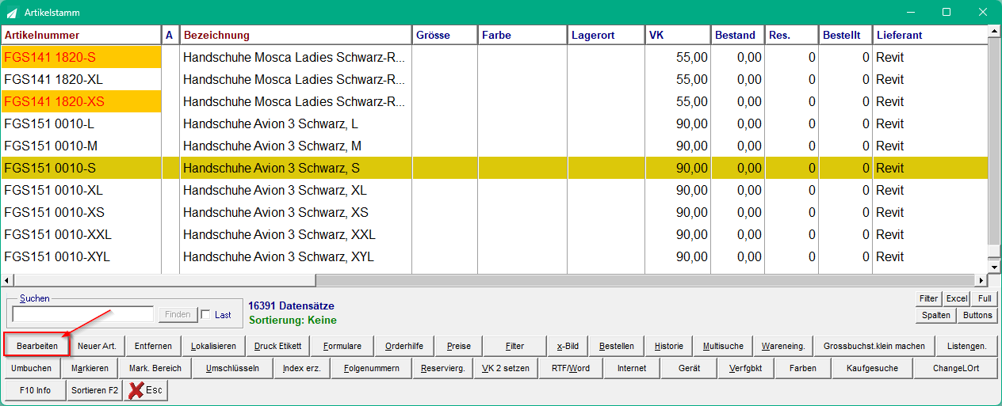Click Grossbuchst.klein machen button

coord(874,346)
